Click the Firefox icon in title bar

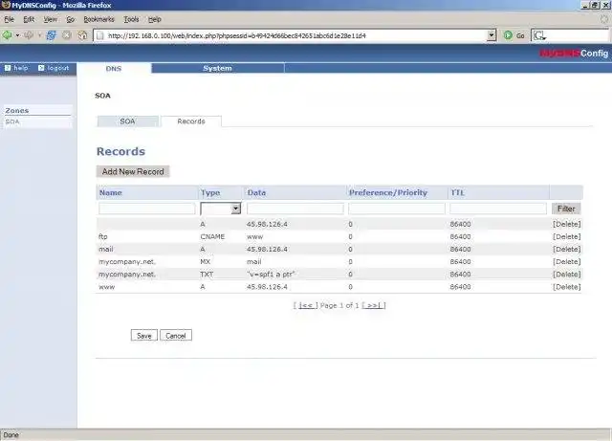click(x=6, y=5)
